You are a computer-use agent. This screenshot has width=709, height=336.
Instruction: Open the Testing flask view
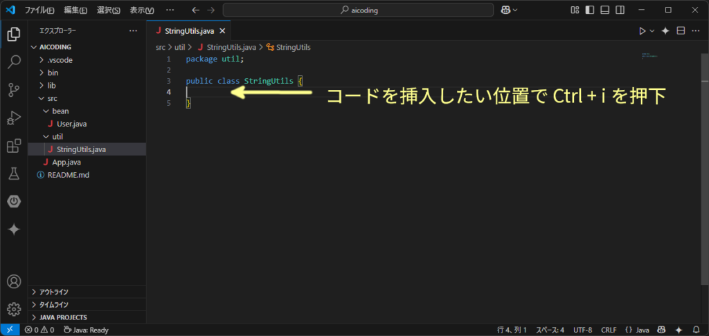(x=14, y=174)
